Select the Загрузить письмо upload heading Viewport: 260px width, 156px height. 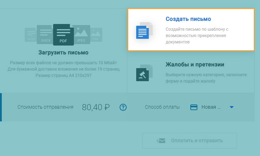click(x=63, y=53)
